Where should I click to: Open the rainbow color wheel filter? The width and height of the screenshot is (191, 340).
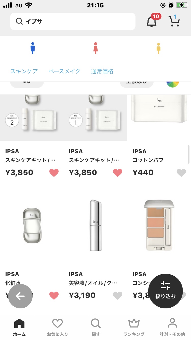(173, 84)
